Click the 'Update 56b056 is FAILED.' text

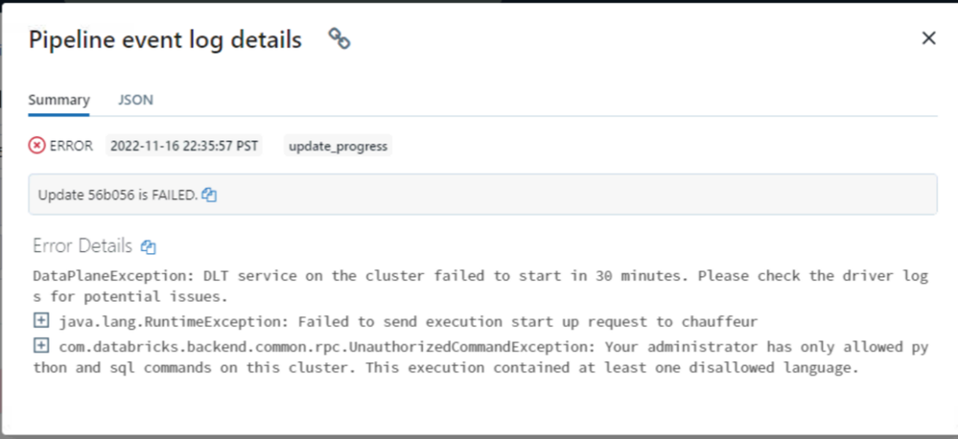pyautogui.click(x=117, y=195)
